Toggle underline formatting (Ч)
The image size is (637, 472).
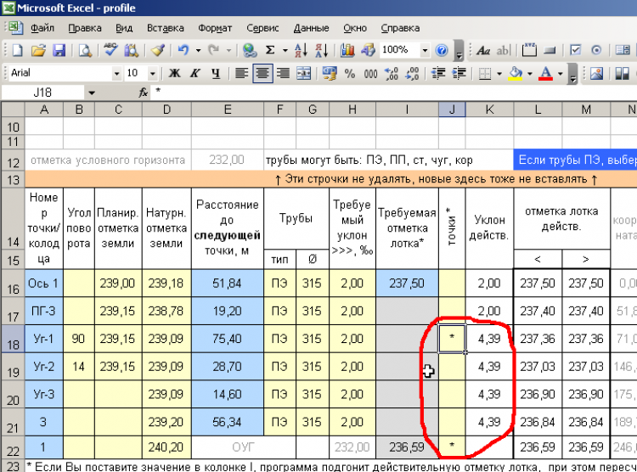216,73
